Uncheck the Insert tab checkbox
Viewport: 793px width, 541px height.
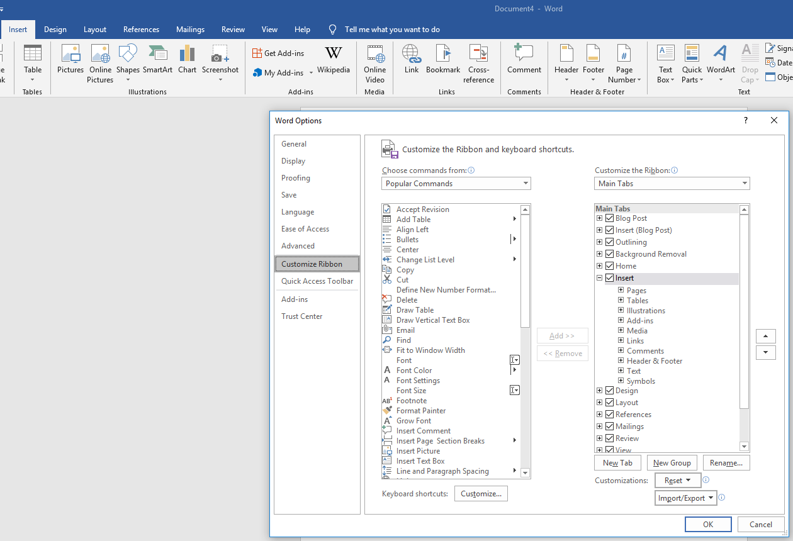click(x=609, y=278)
